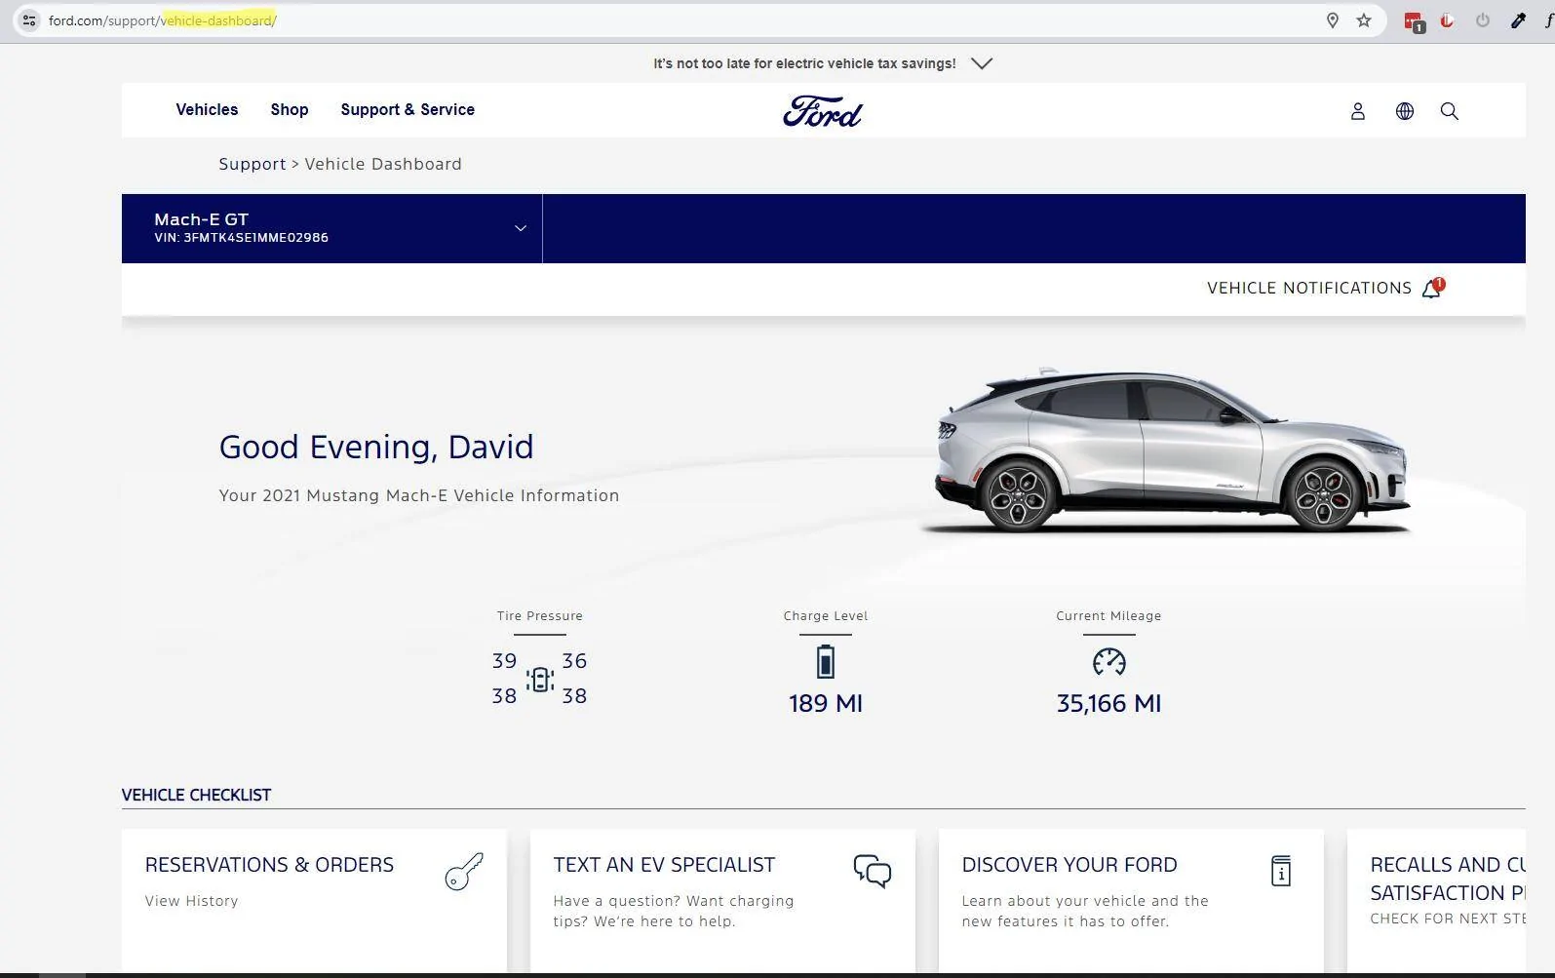Click the 35,166 MI mileage value
This screenshot has height=978, width=1555.
click(x=1108, y=703)
